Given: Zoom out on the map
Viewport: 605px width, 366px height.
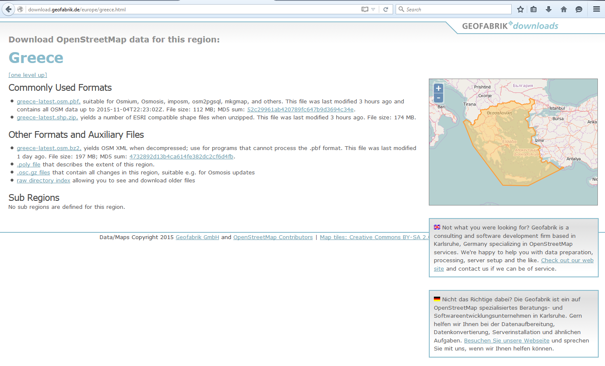Looking at the screenshot, I should (439, 98).
